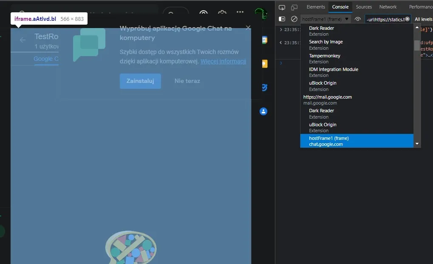Select Dark Reader entry under mail.google.com
The width and height of the screenshot is (433, 264).
click(x=357, y=114)
